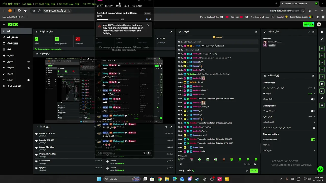Viewport: 326px width, 183px height.
Task: Select البث in the Kick sidebar
Action: point(16,31)
